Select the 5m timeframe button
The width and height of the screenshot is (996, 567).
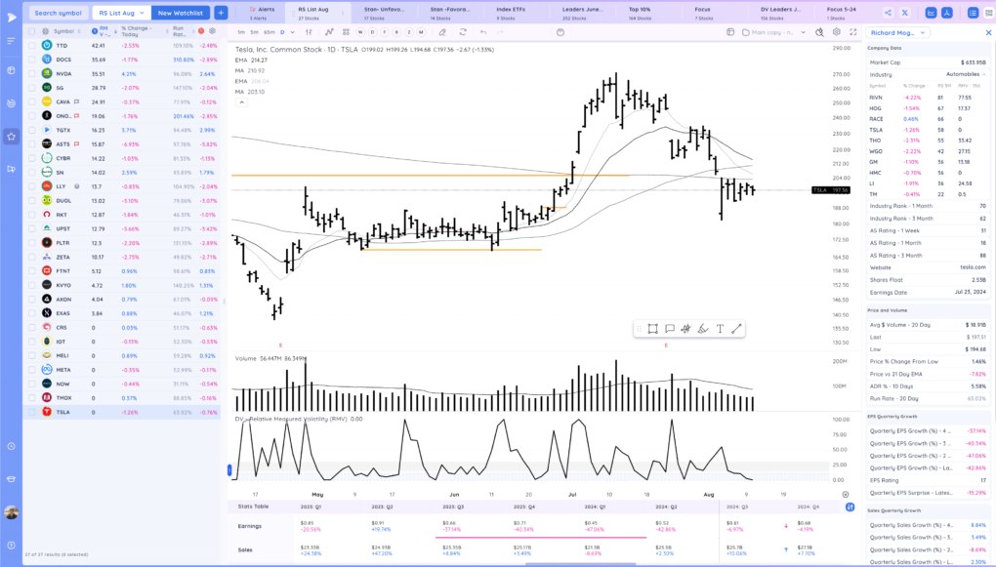point(255,32)
